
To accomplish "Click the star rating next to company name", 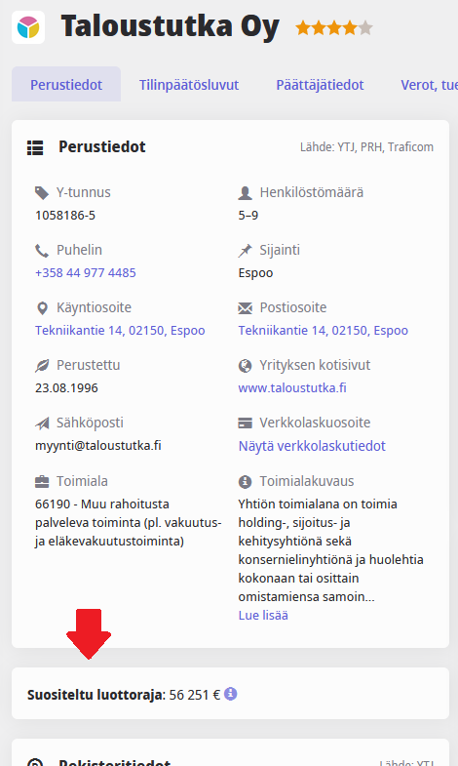I will point(334,28).
